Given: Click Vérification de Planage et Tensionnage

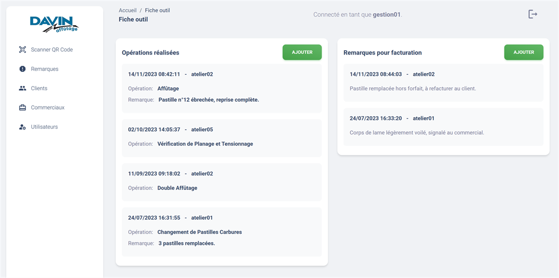Looking at the screenshot, I should click(x=205, y=144).
